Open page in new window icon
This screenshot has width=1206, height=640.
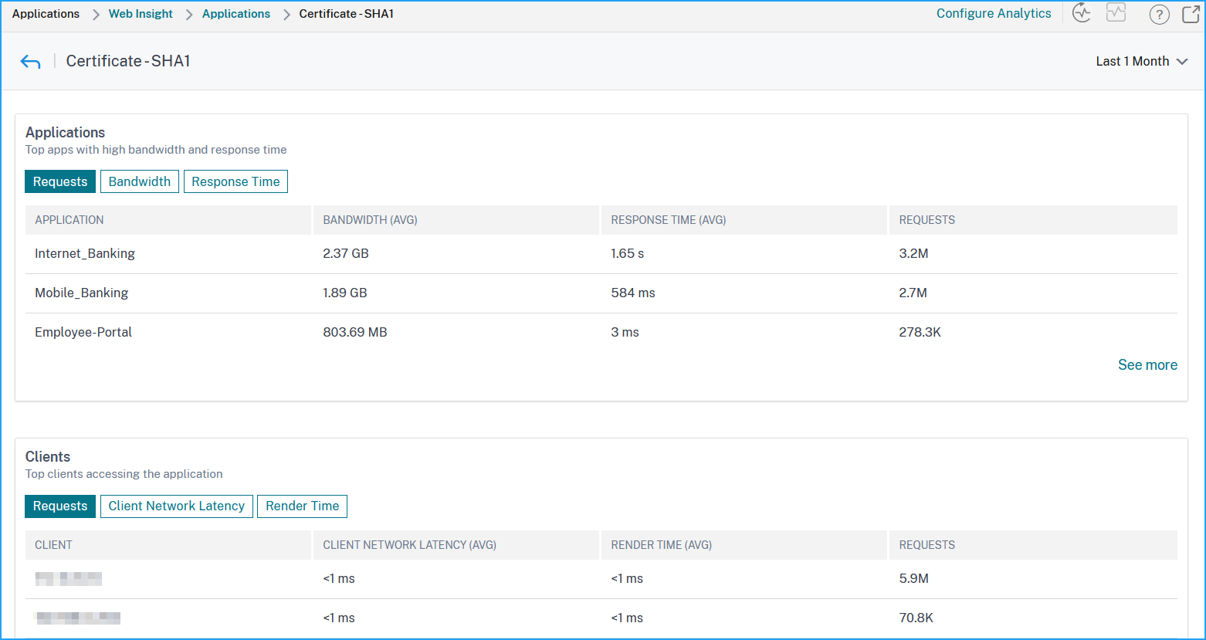tap(1191, 14)
